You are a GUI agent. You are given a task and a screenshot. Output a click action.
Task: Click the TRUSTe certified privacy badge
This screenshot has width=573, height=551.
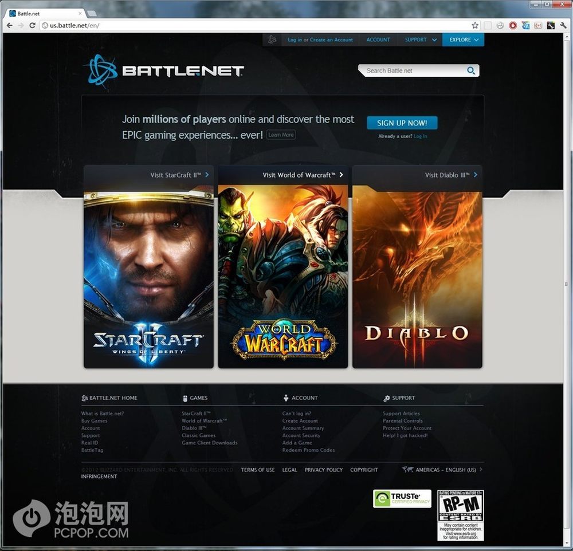pyautogui.click(x=402, y=499)
